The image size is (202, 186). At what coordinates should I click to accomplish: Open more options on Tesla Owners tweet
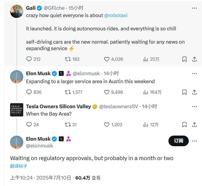194,106
